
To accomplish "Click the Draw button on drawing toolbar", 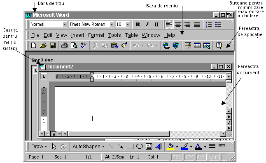I will [39, 147].
